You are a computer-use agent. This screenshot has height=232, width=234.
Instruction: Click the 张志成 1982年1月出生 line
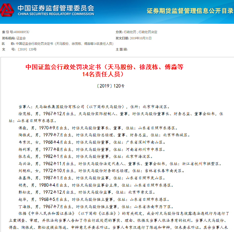coord(86,156)
